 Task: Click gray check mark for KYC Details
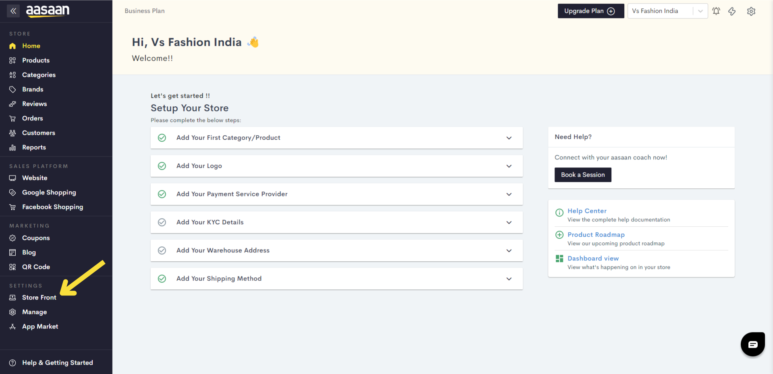click(162, 222)
